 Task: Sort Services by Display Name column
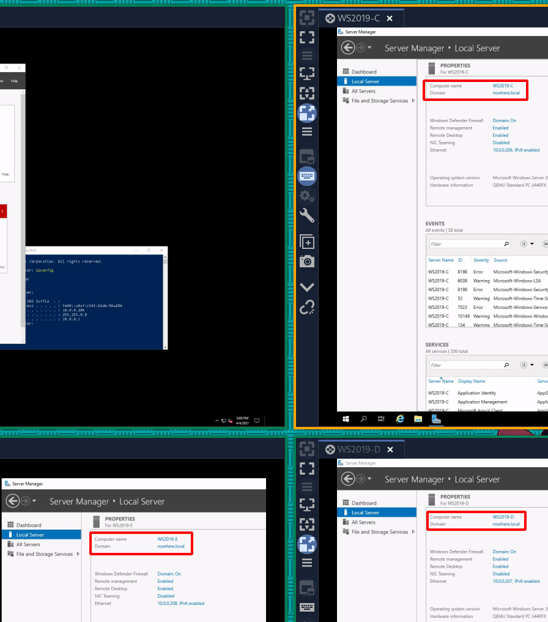[472, 381]
